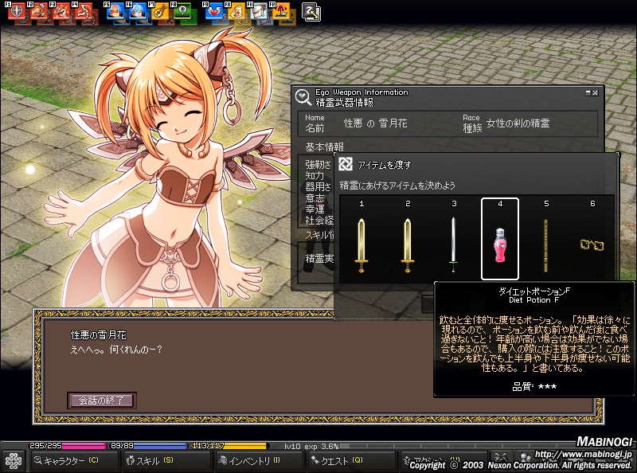The width and height of the screenshot is (637, 473).
Task: Click the blue MP bar 89/89
Action: (x=148, y=446)
